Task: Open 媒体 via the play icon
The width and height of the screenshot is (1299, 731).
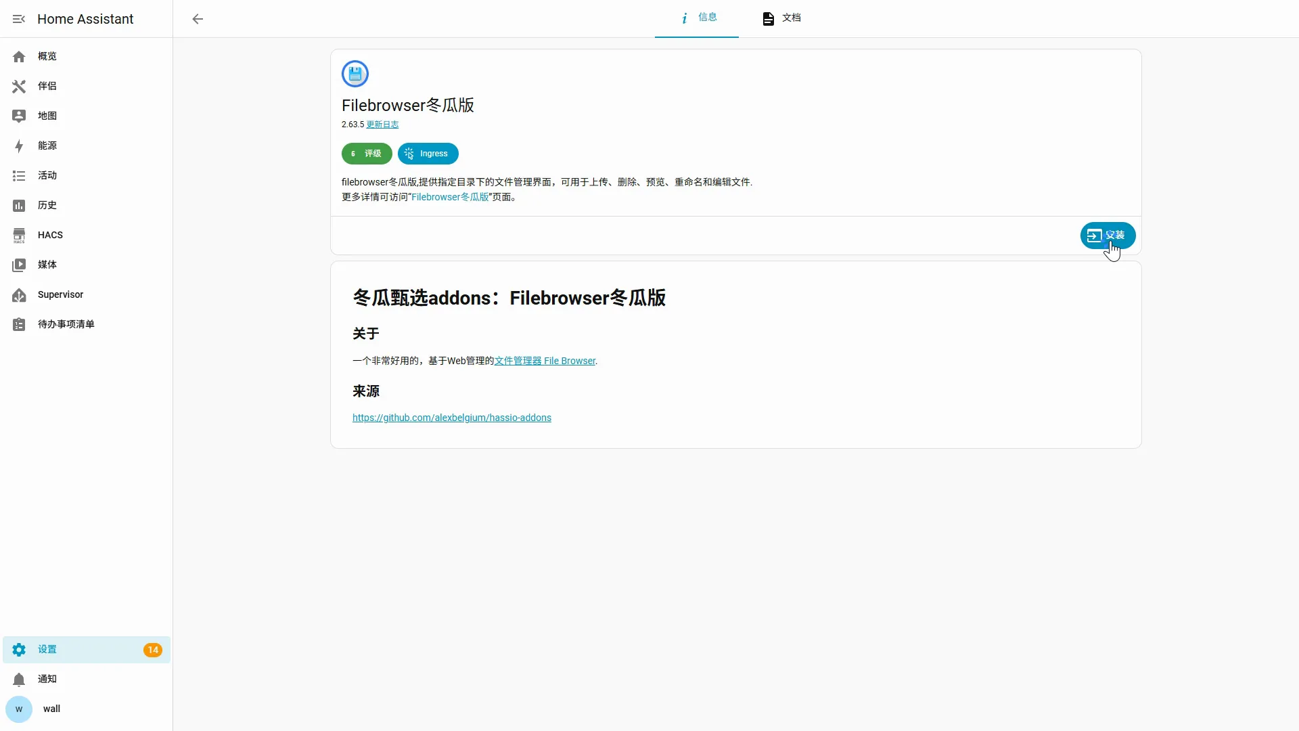Action: [19, 265]
